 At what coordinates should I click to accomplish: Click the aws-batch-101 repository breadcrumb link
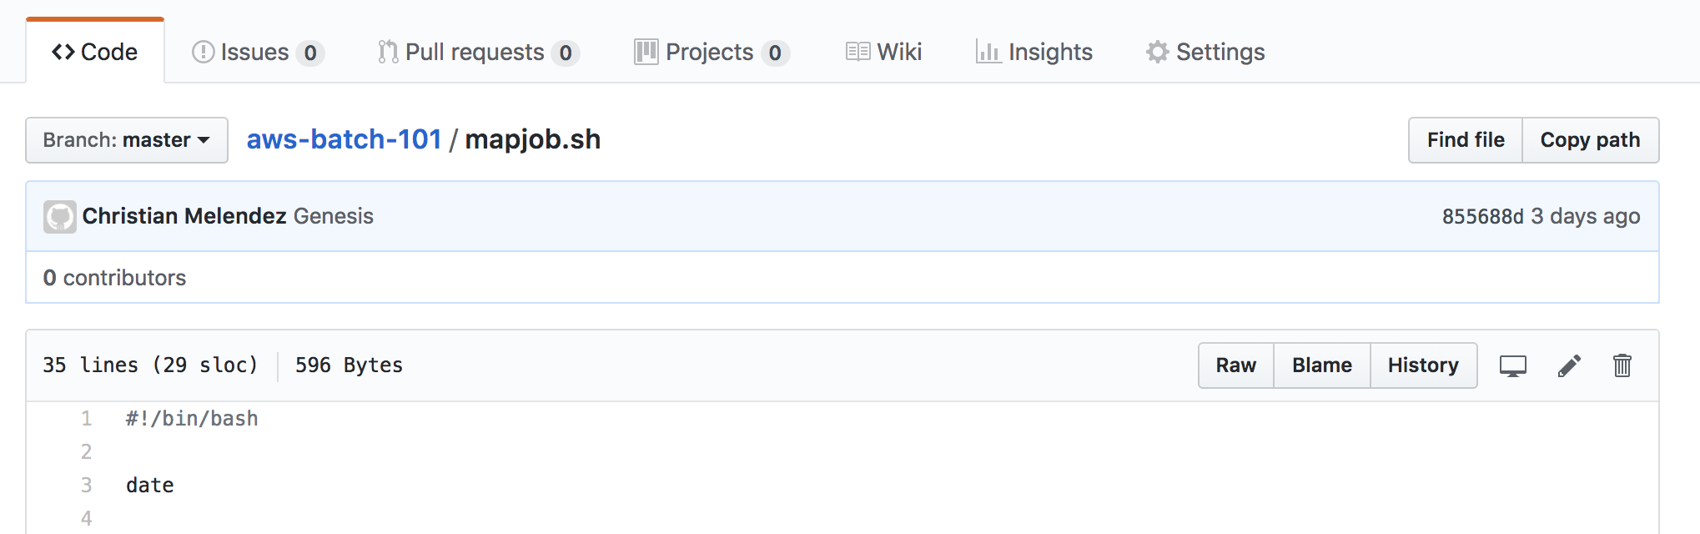tap(344, 139)
